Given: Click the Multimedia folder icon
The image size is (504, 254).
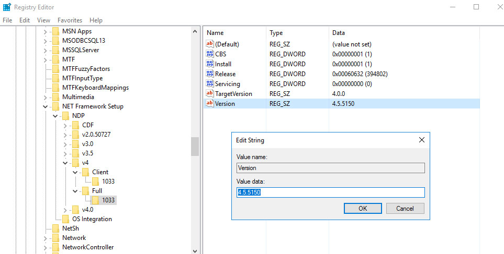Looking at the screenshot, I should 56,97.
